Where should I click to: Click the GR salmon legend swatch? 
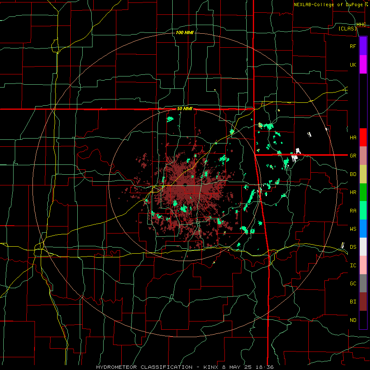(x=363, y=156)
